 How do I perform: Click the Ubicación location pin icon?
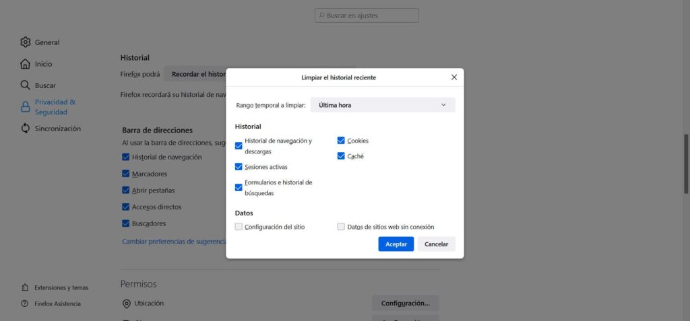[x=126, y=304]
